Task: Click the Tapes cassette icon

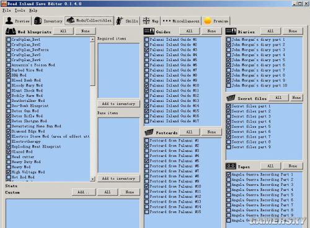Action: click(x=231, y=166)
